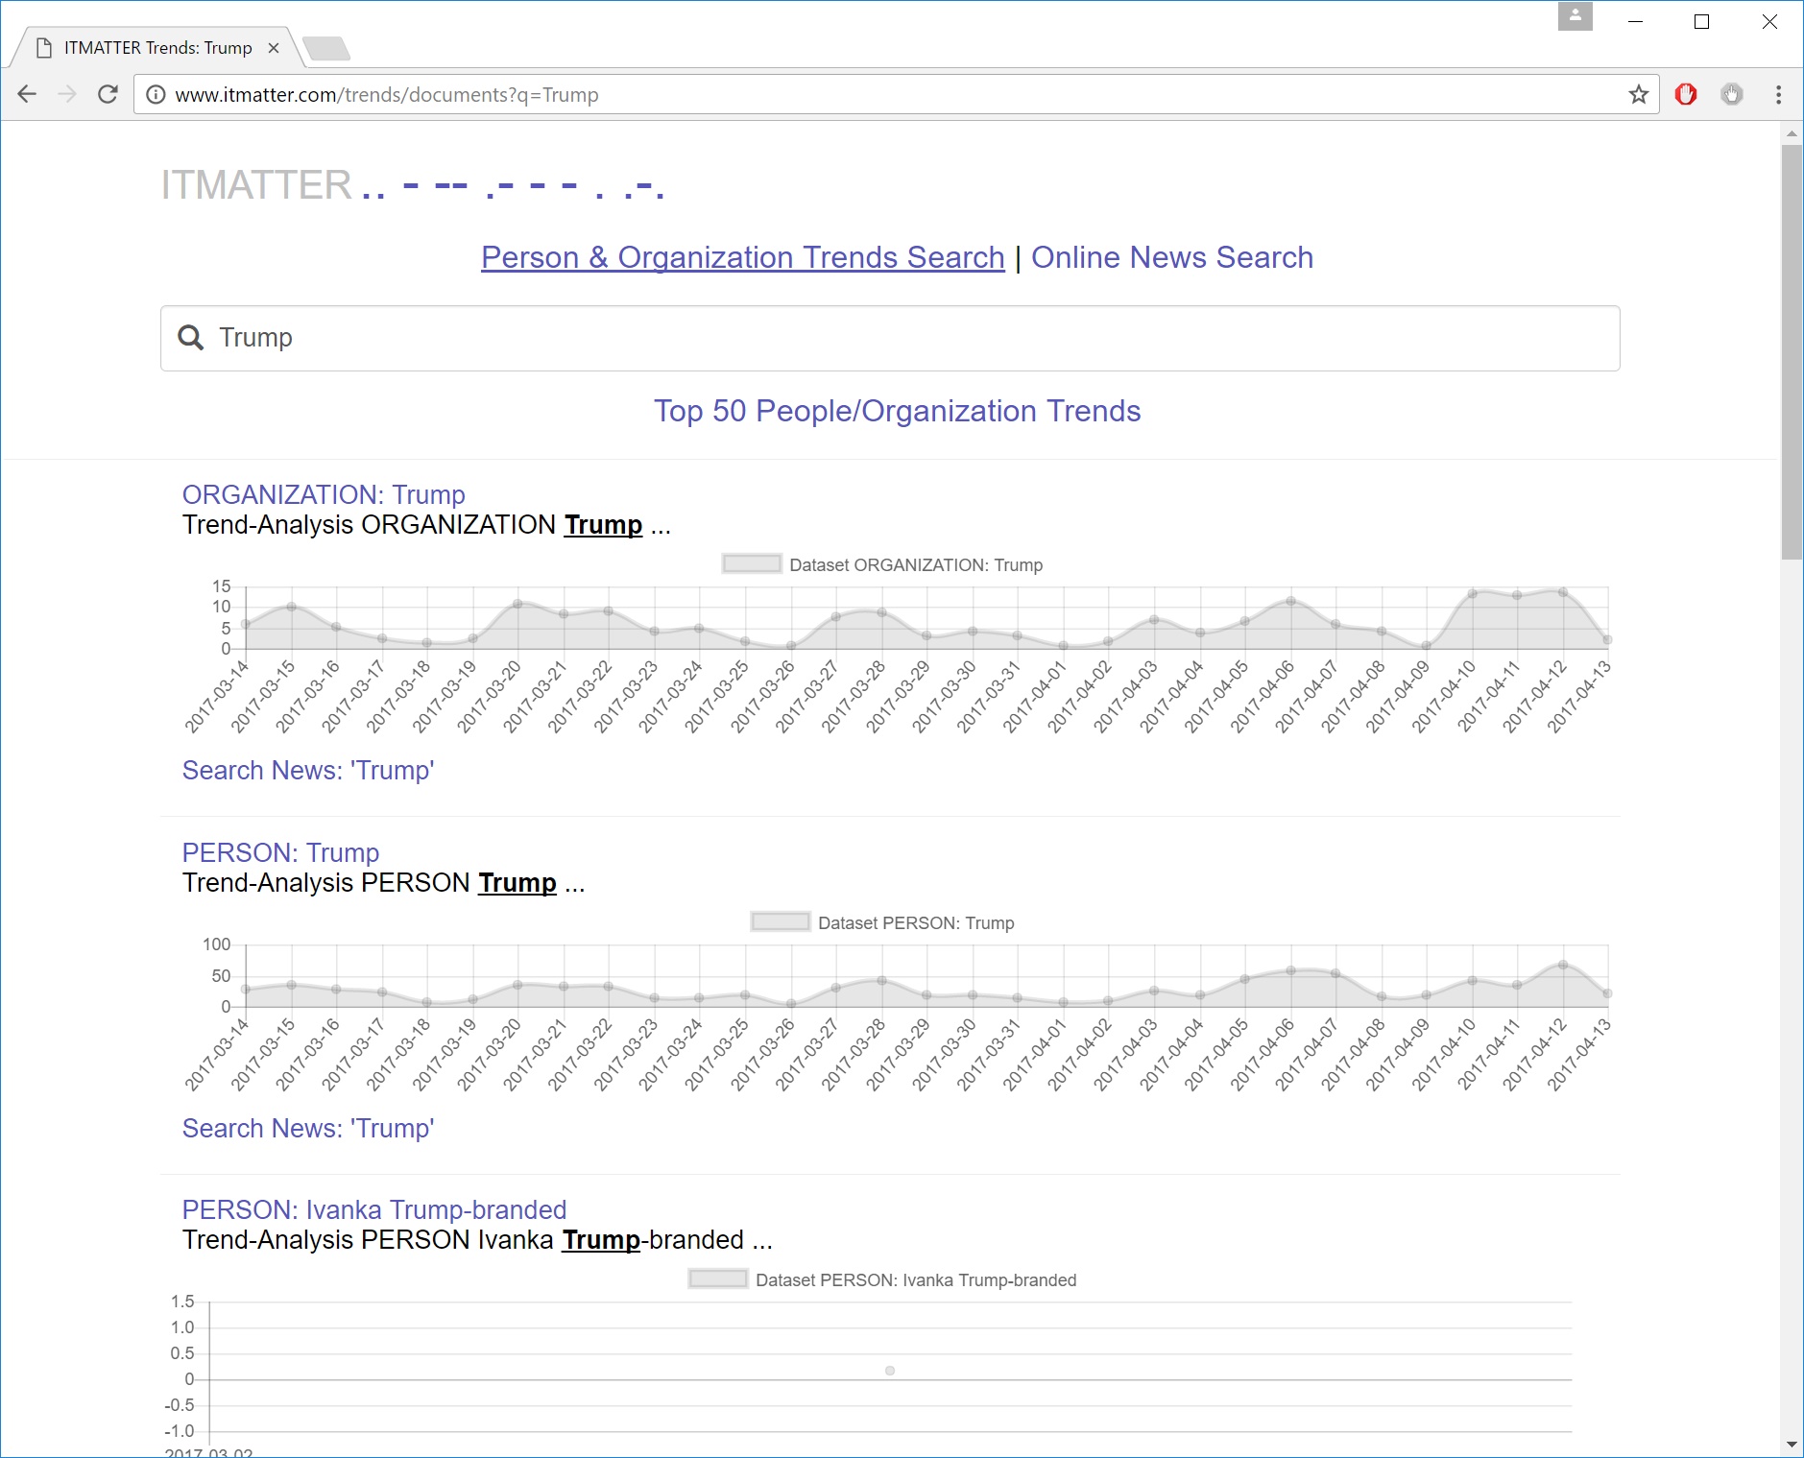1804x1458 pixels.
Task: Toggle Dataset PERSON: Ivanka Trump-branded legend swatch
Action: [x=718, y=1279]
